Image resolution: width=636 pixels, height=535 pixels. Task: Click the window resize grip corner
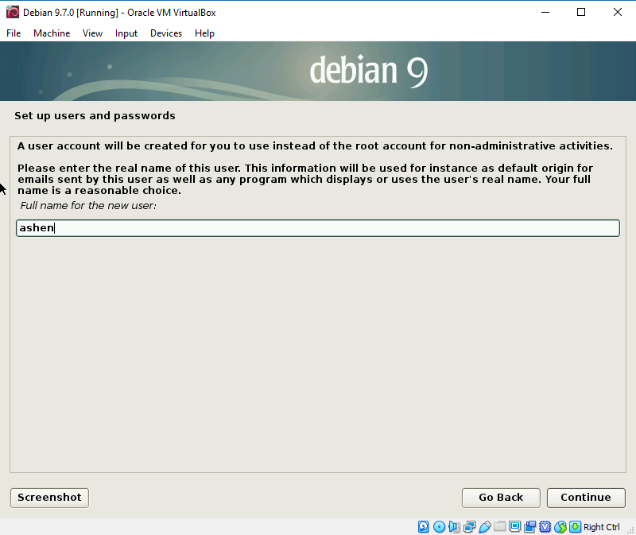pos(630,529)
